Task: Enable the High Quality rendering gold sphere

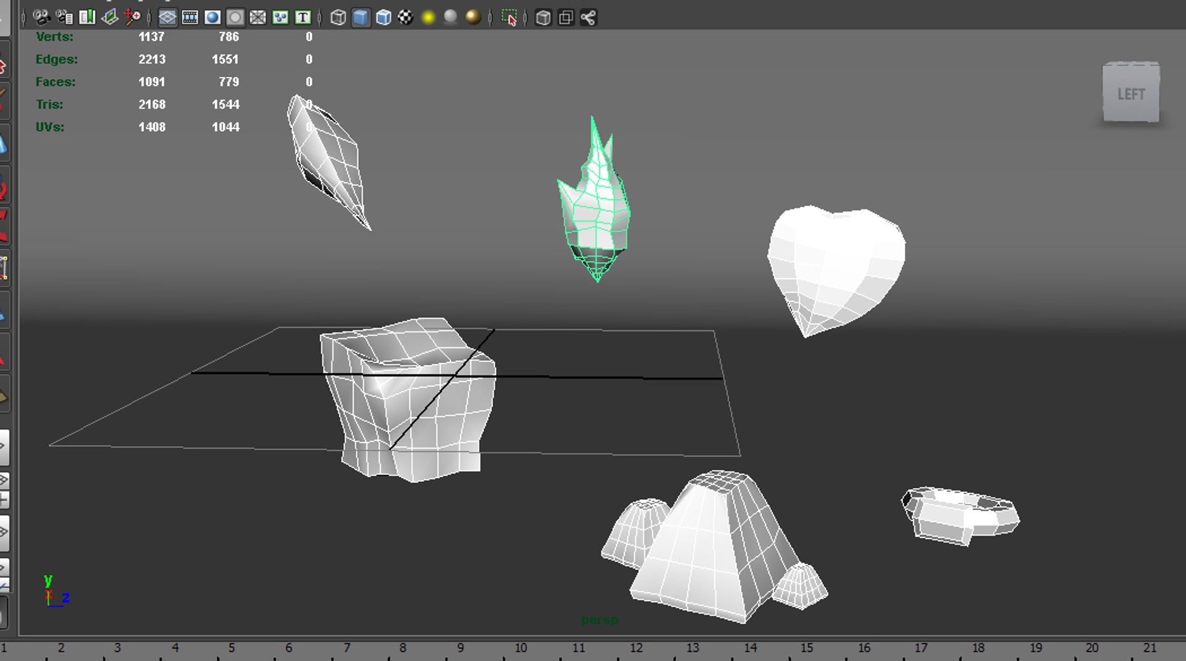Action: (473, 17)
